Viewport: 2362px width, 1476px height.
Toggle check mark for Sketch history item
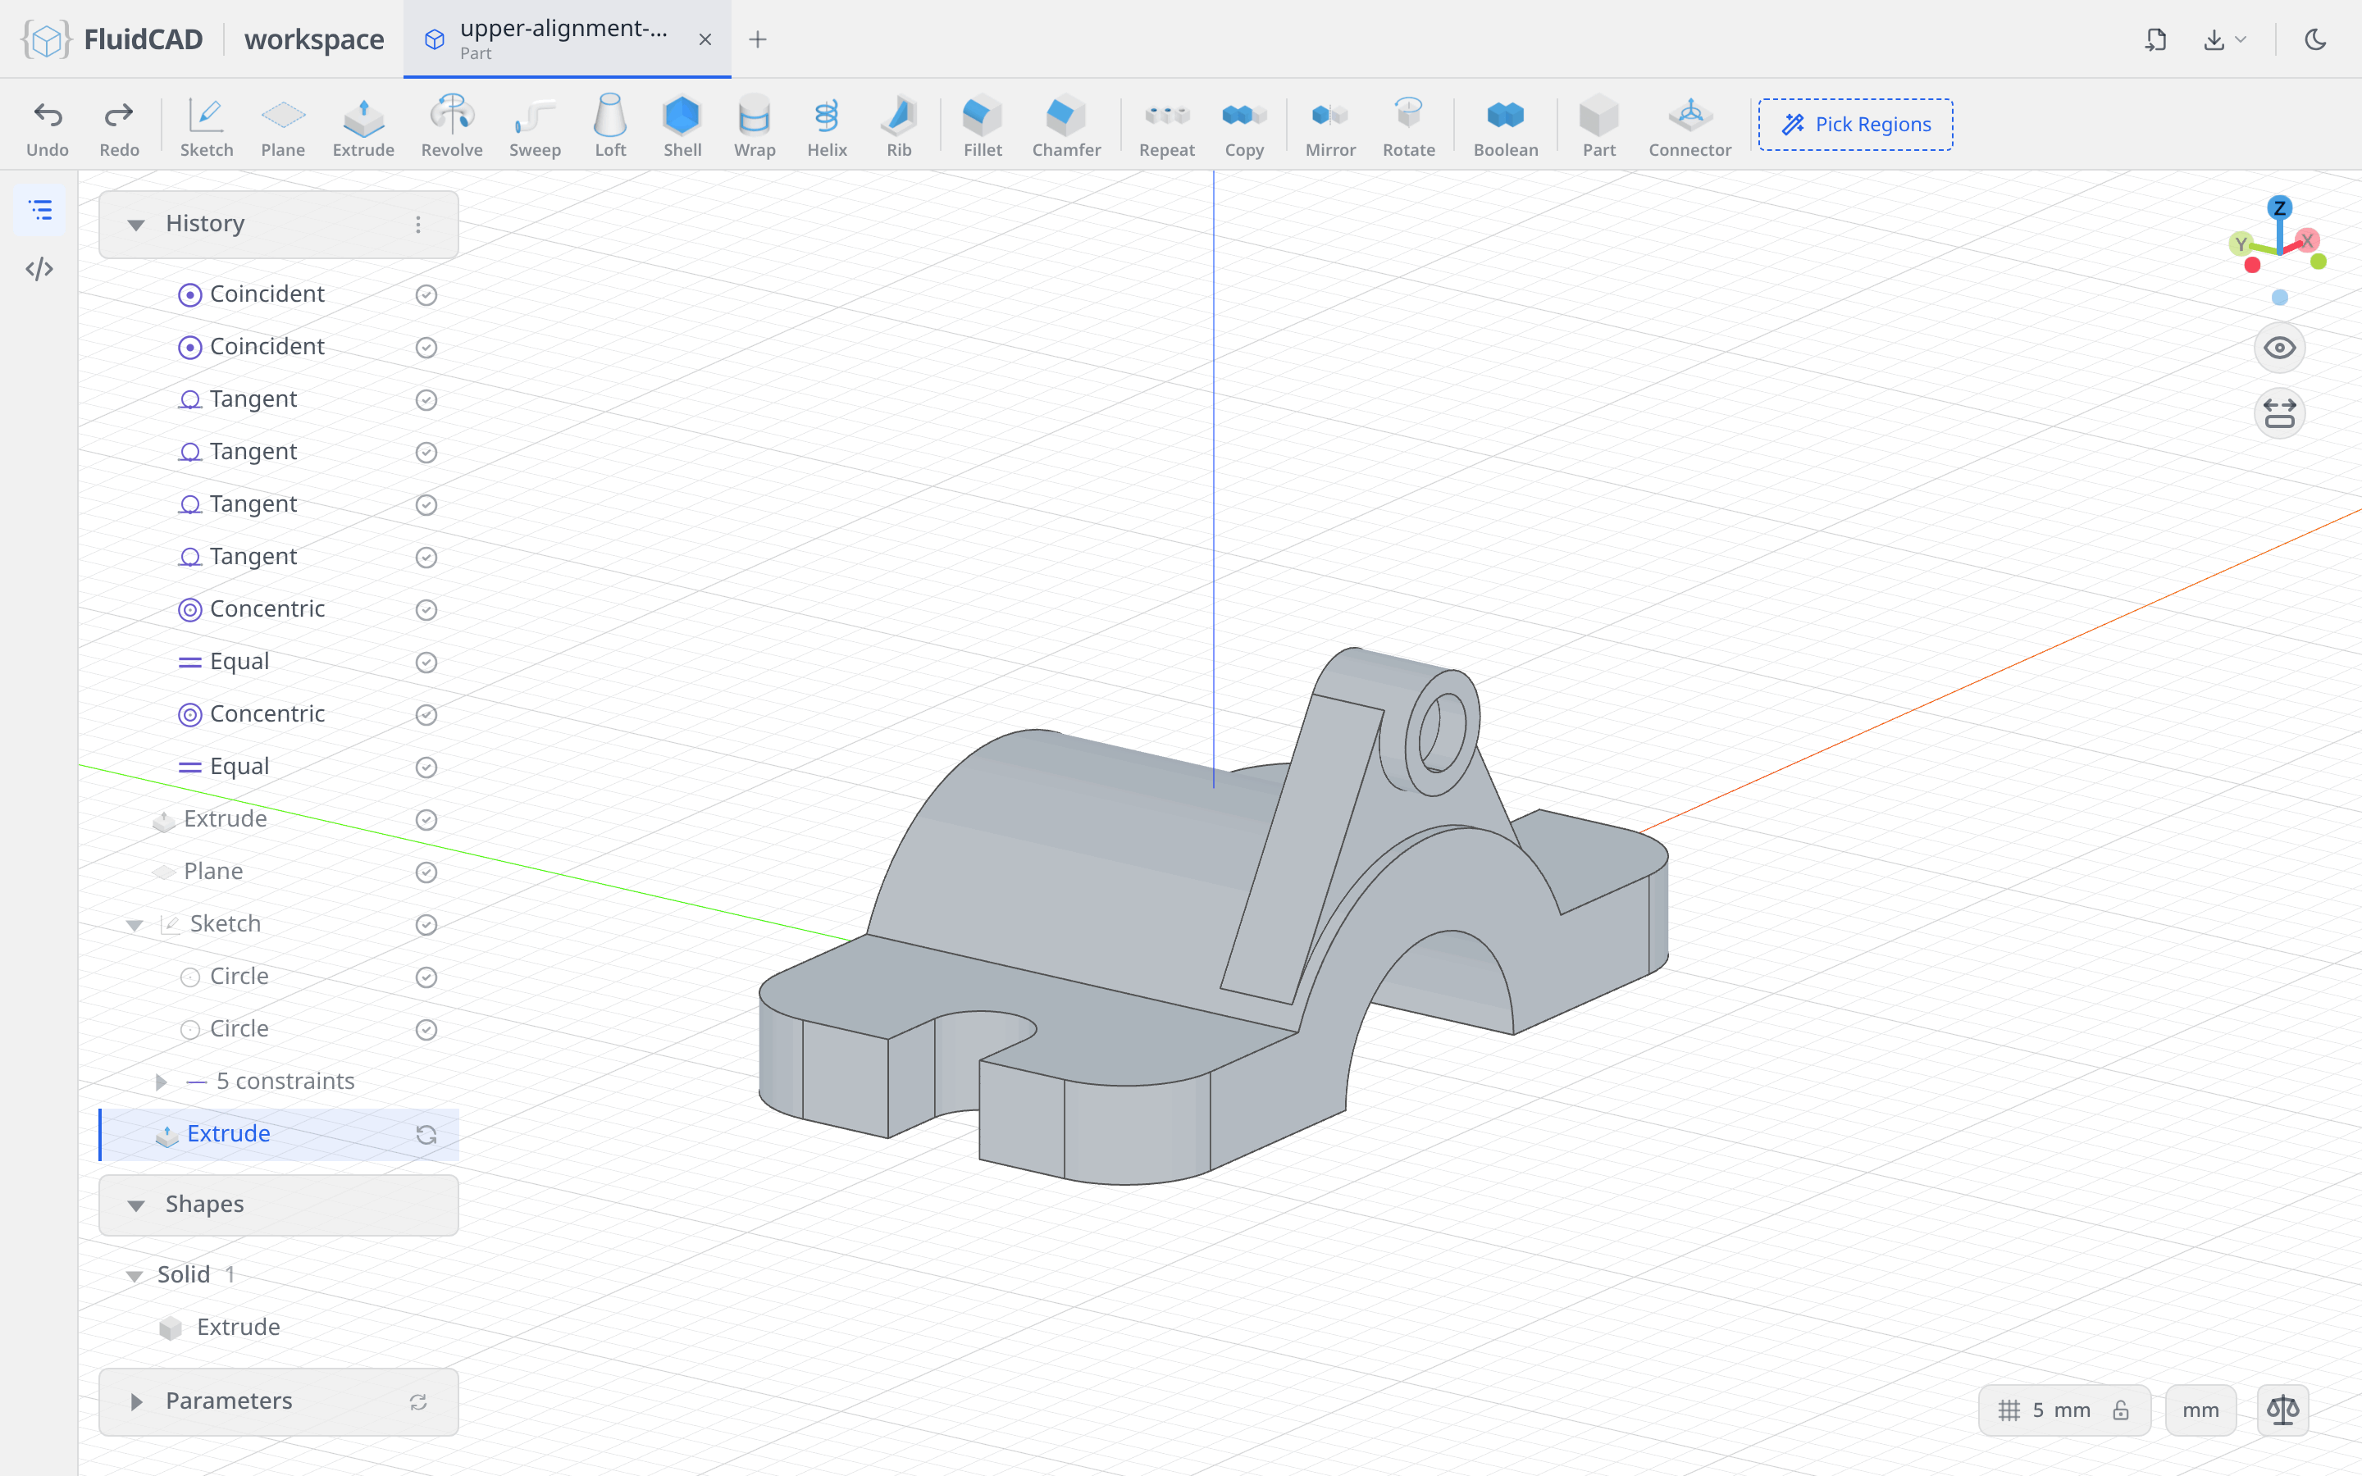click(426, 924)
